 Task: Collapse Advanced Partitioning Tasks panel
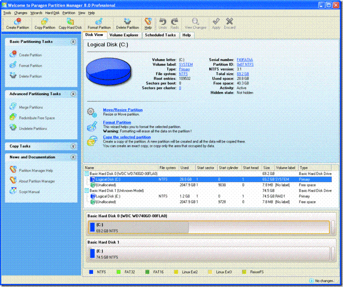pos(73,94)
